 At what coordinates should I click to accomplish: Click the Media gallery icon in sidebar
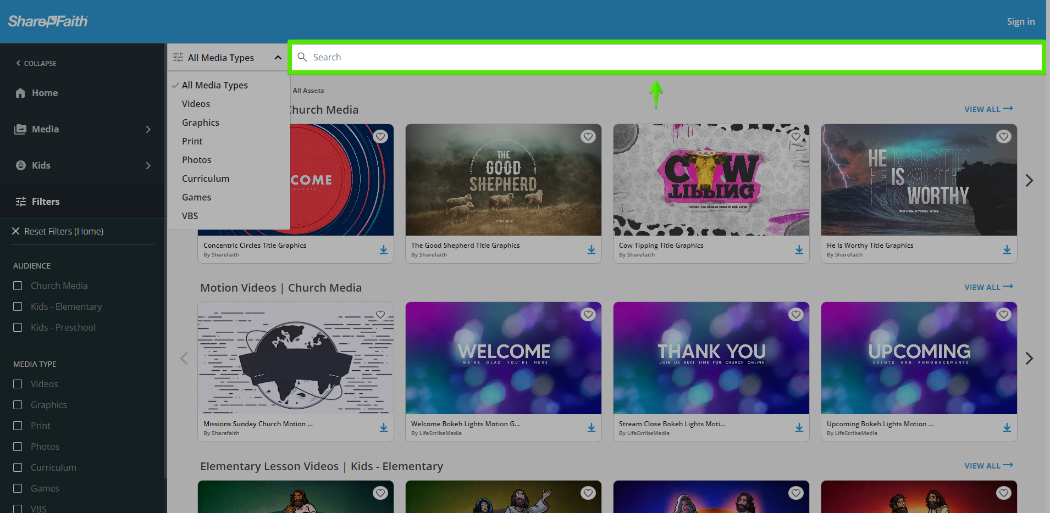20,129
